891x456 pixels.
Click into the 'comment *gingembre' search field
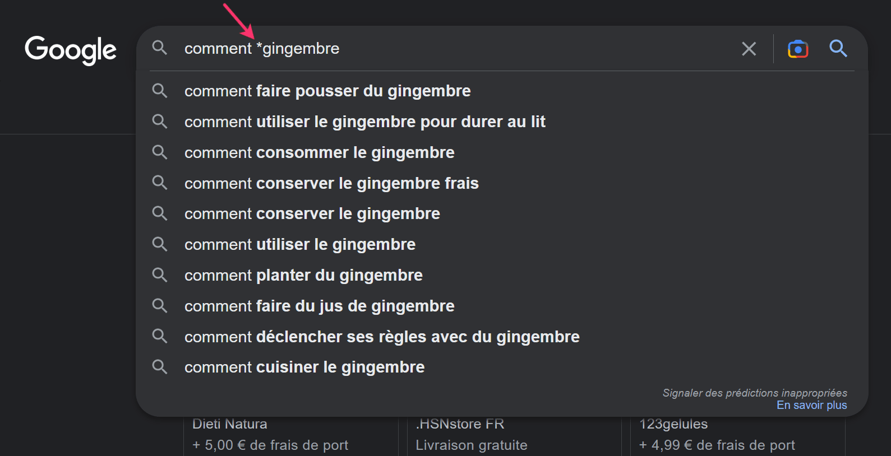(x=449, y=49)
